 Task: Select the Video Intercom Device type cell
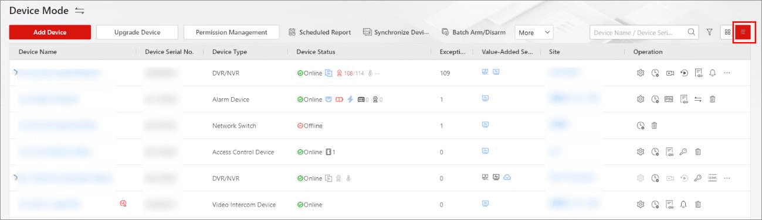coord(244,205)
